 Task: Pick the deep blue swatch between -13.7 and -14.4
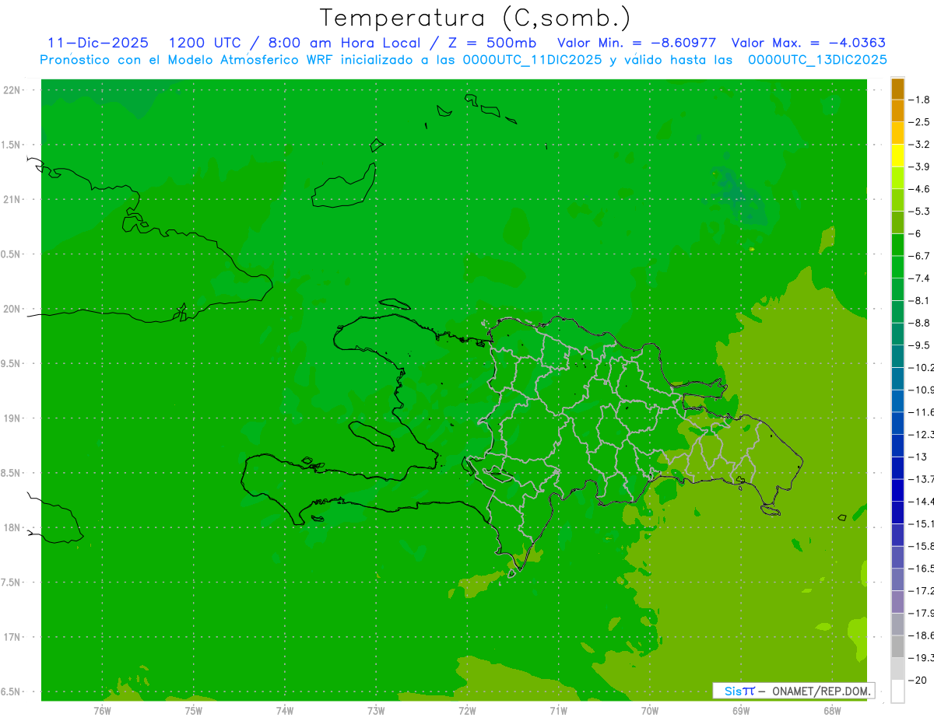(897, 490)
